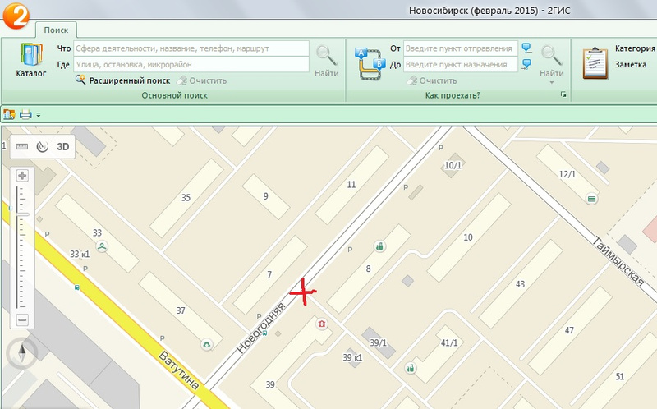Click the clipboard notes icon
Image resolution: width=657 pixels, height=409 pixels.
point(595,63)
